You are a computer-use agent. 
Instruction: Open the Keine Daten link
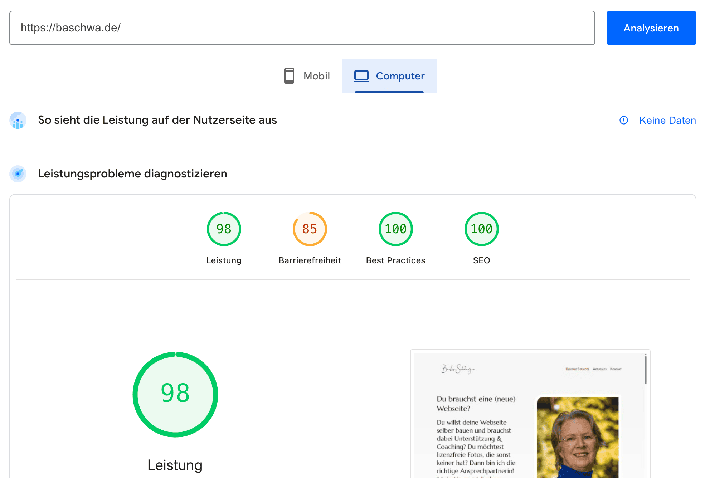click(667, 120)
